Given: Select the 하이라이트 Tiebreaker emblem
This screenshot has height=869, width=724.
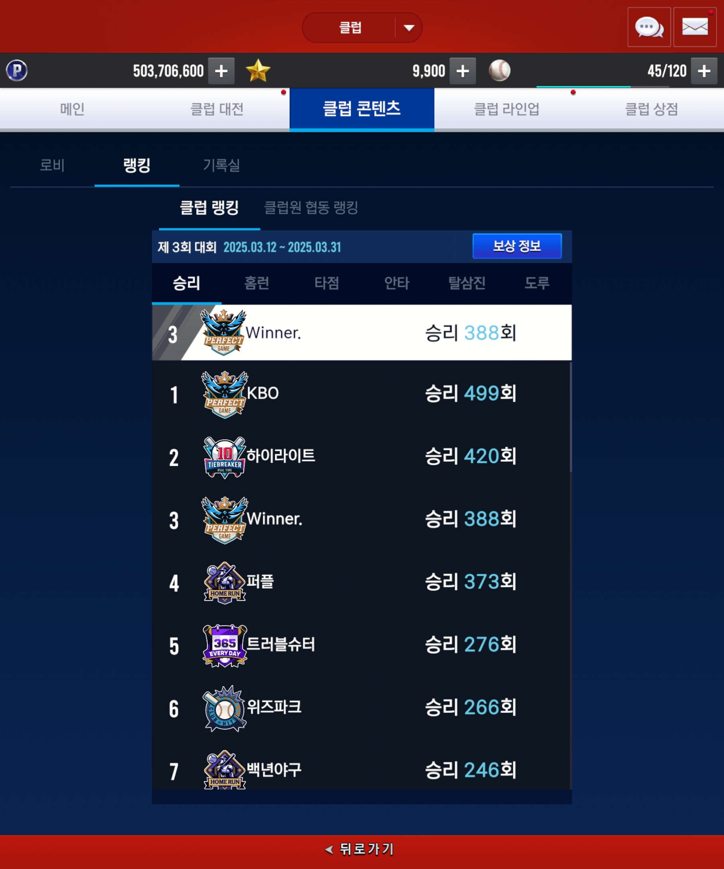Looking at the screenshot, I should point(225,457).
